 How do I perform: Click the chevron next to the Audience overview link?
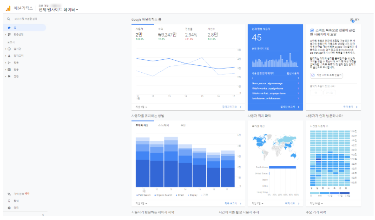(x=240, y=107)
